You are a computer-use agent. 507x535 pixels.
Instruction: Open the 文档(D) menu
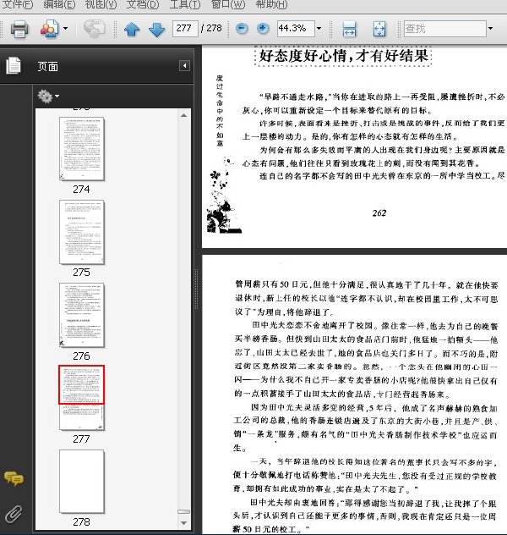click(x=143, y=4)
